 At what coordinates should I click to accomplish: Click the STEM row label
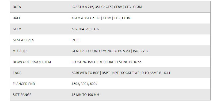click(x=17, y=29)
